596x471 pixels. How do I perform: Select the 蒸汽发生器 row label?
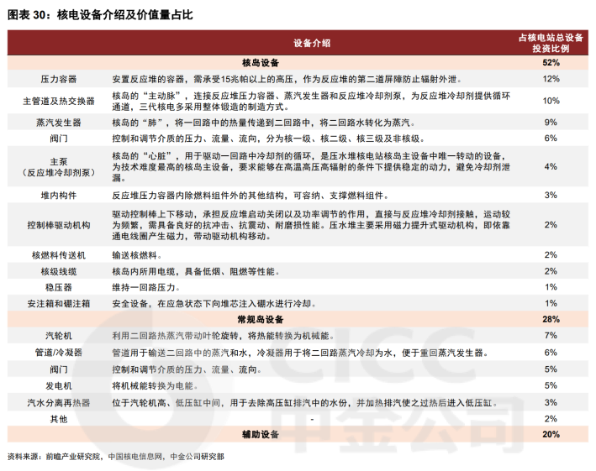click(59, 123)
